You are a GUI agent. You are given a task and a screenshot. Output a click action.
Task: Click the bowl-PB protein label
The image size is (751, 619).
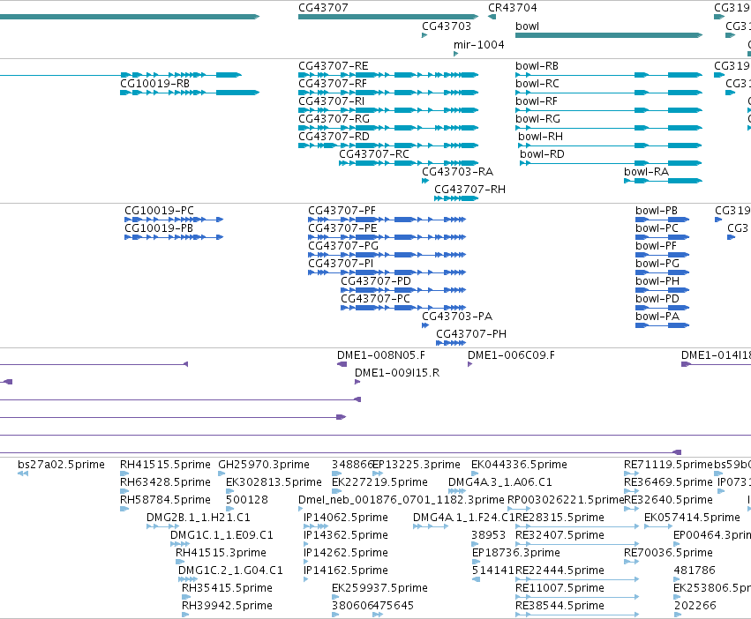coord(657,211)
